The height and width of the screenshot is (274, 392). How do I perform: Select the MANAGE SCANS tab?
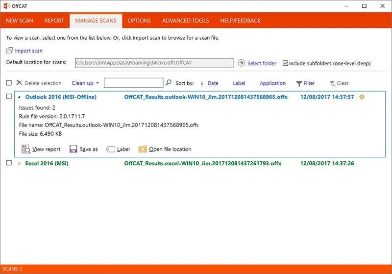pyautogui.click(x=96, y=21)
